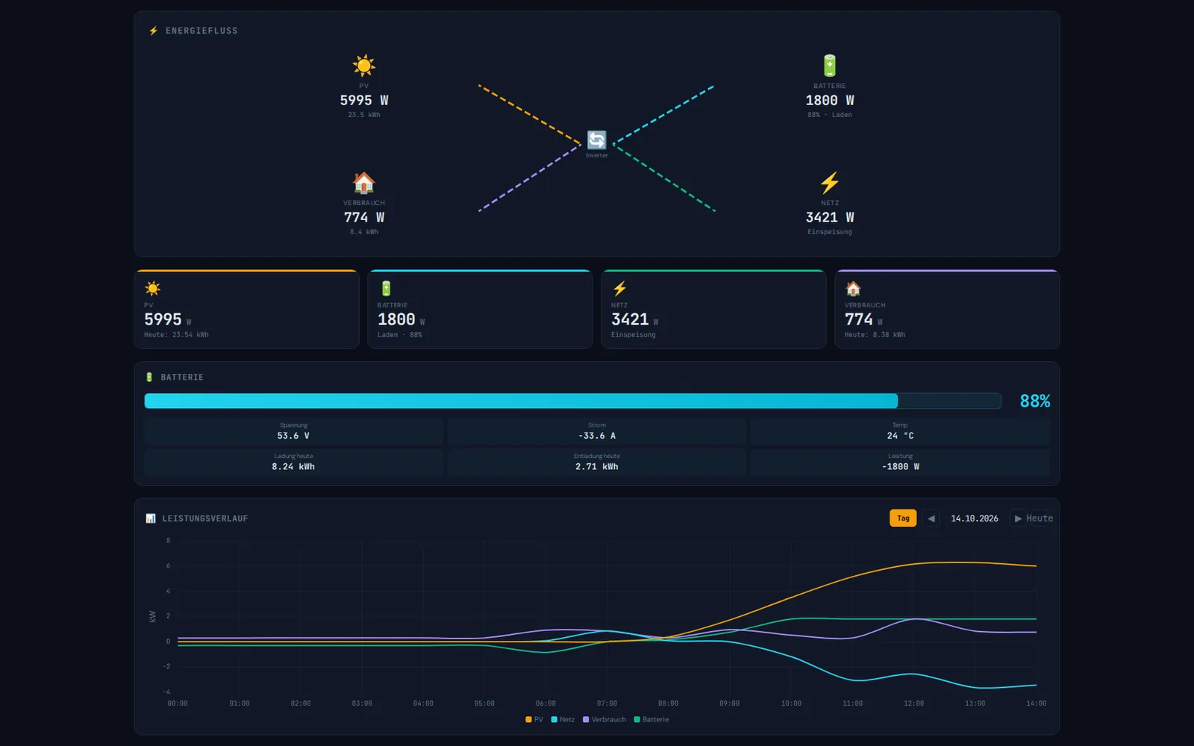Click the battery icon in Energiefluss diagram
Viewport: 1194px width, 746px height.
[x=830, y=66]
